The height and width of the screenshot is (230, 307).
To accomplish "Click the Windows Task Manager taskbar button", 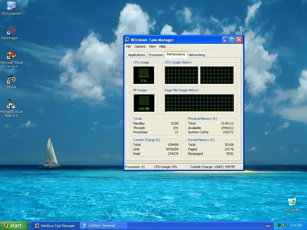I will [x=55, y=226].
